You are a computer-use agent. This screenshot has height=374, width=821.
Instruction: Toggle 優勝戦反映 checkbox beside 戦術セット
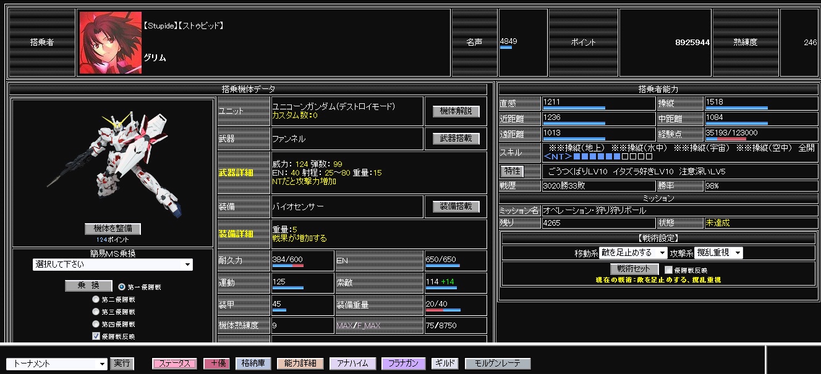[x=668, y=270]
